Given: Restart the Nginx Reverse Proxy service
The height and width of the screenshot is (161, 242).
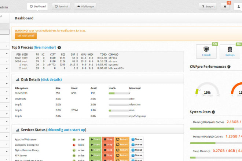Looking at the screenshot, I should click(x=122, y=150).
